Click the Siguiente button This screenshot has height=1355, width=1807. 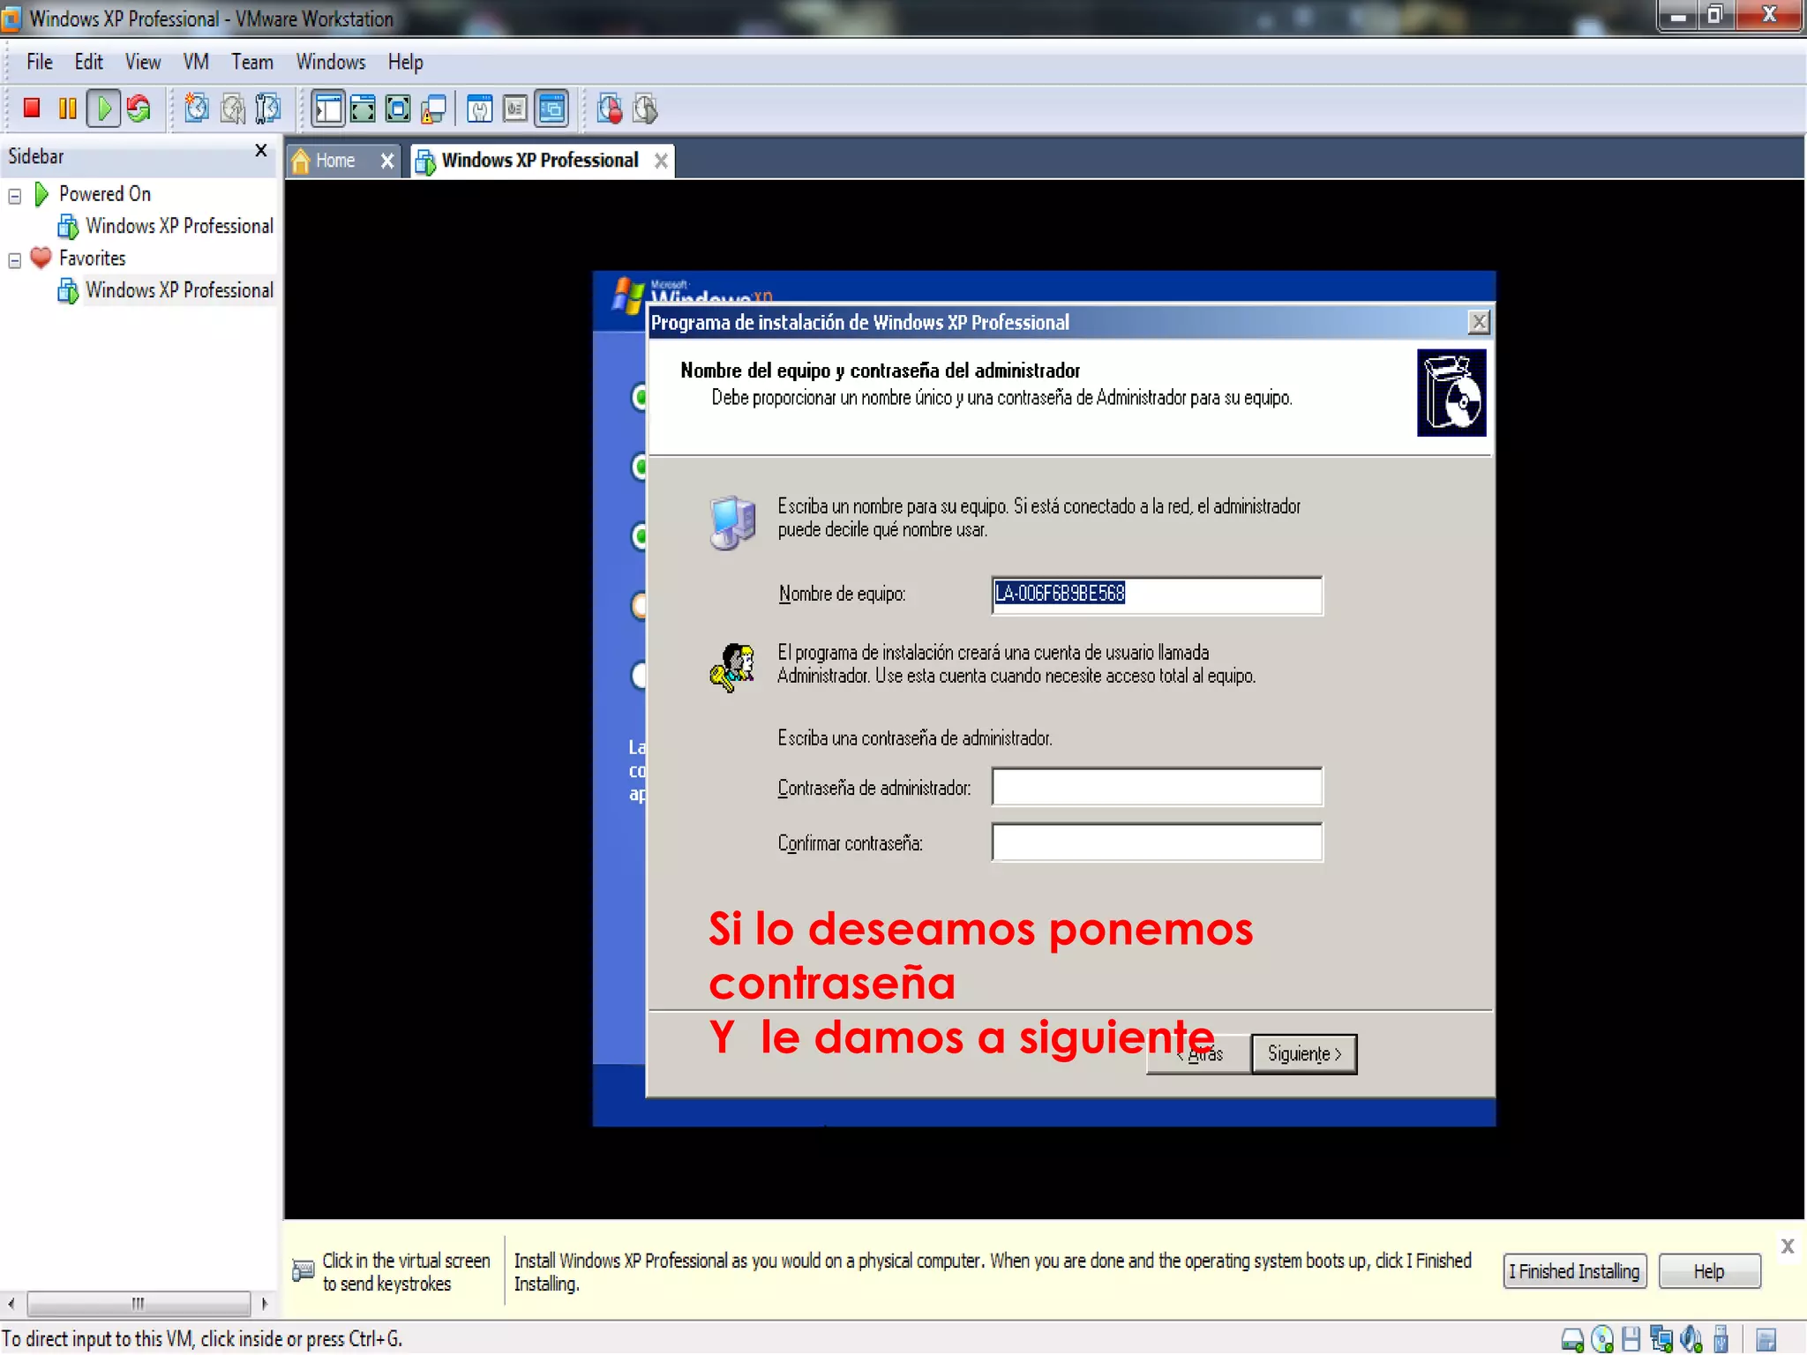click(x=1303, y=1053)
